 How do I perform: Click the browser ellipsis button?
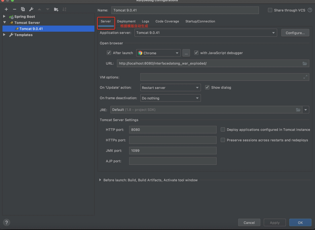pyautogui.click(x=186, y=53)
